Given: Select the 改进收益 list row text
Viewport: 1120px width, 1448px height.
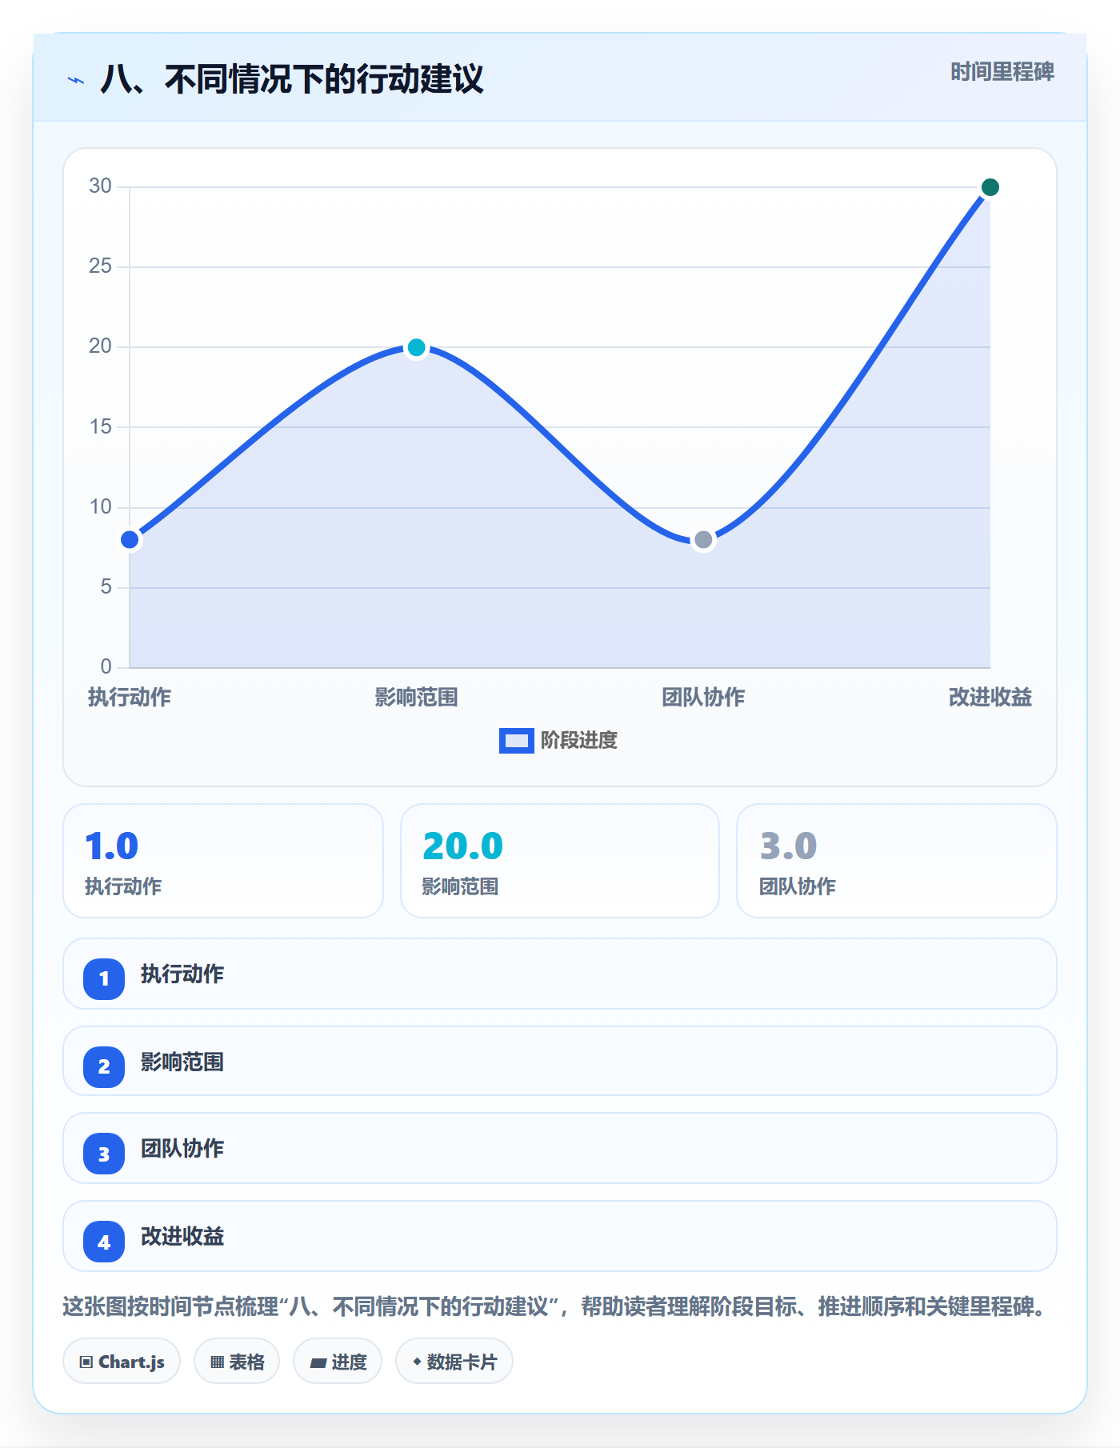Looking at the screenshot, I should pos(182,1237).
